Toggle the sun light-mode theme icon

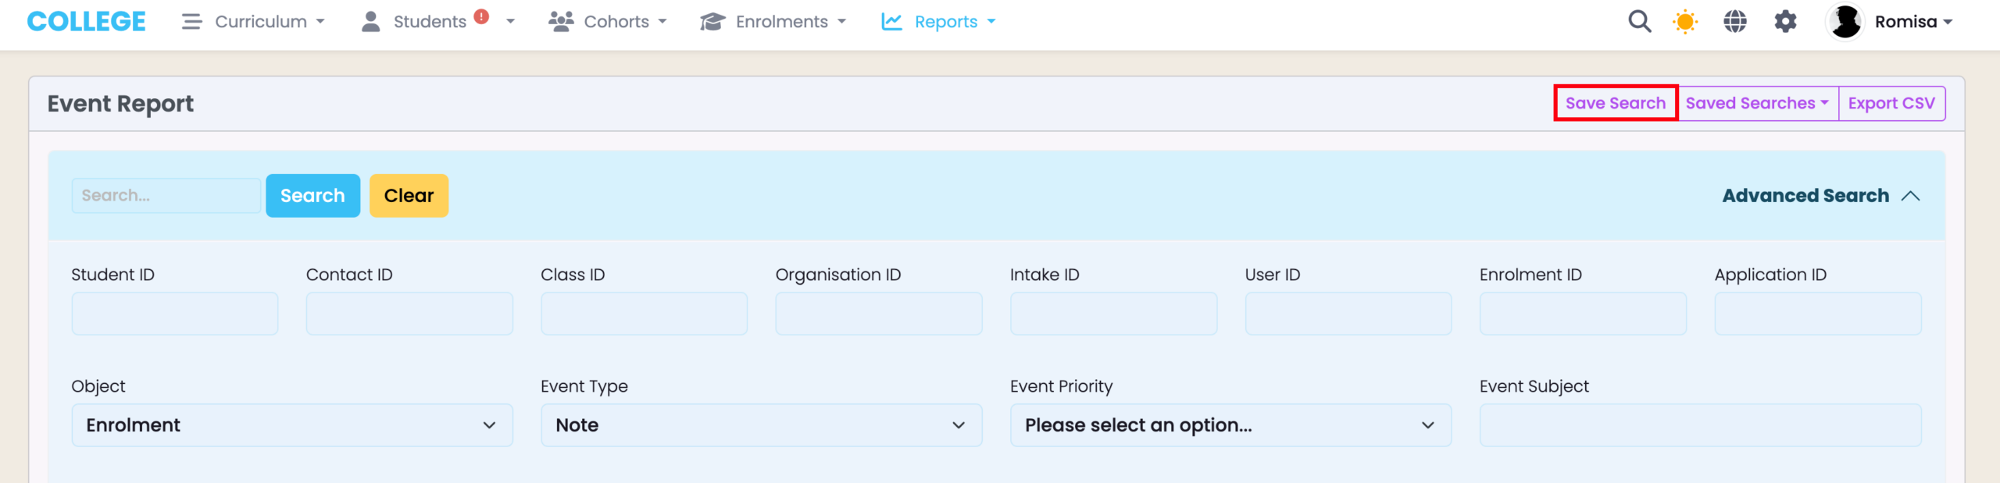1685,22
